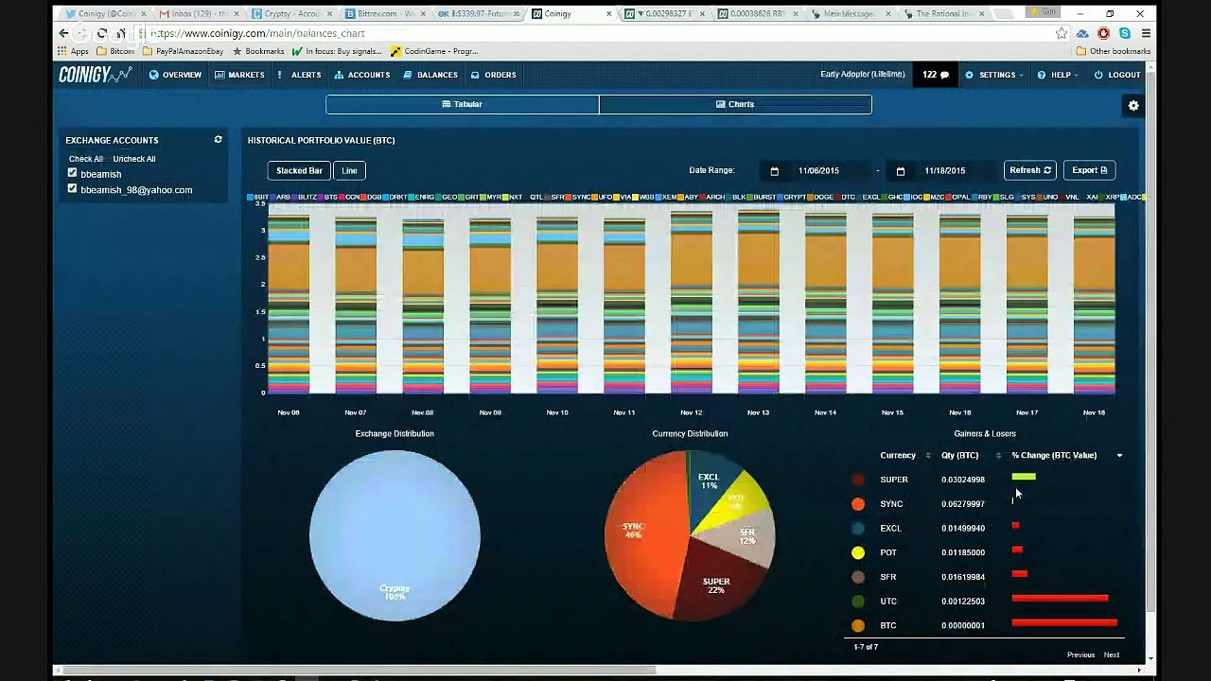Open the Markets menu item
The height and width of the screenshot is (681, 1211).
pos(239,75)
